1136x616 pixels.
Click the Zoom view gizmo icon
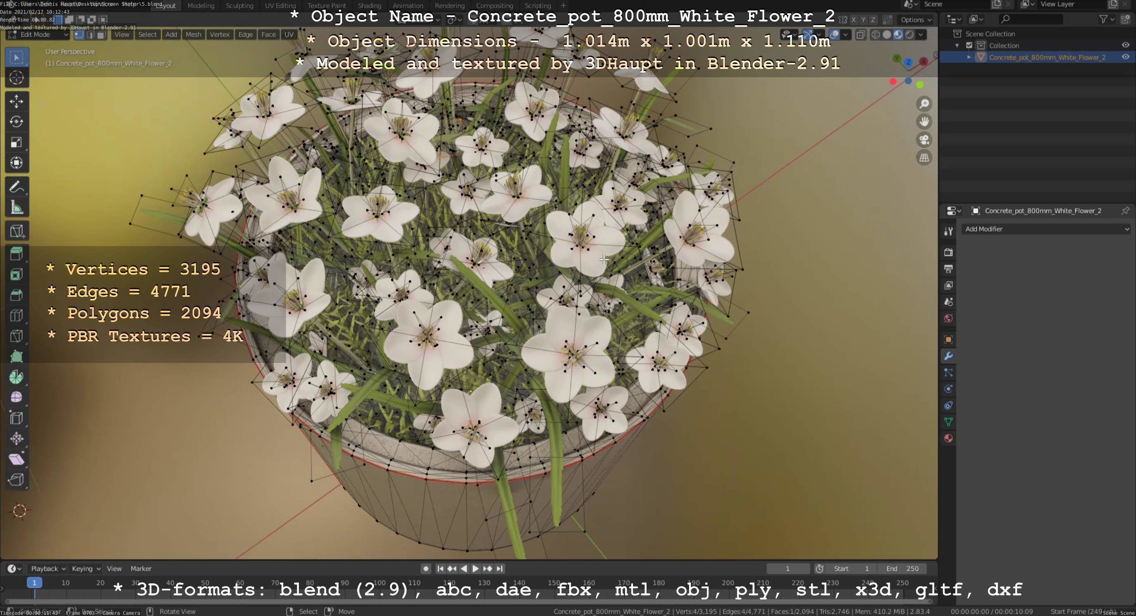coord(924,104)
